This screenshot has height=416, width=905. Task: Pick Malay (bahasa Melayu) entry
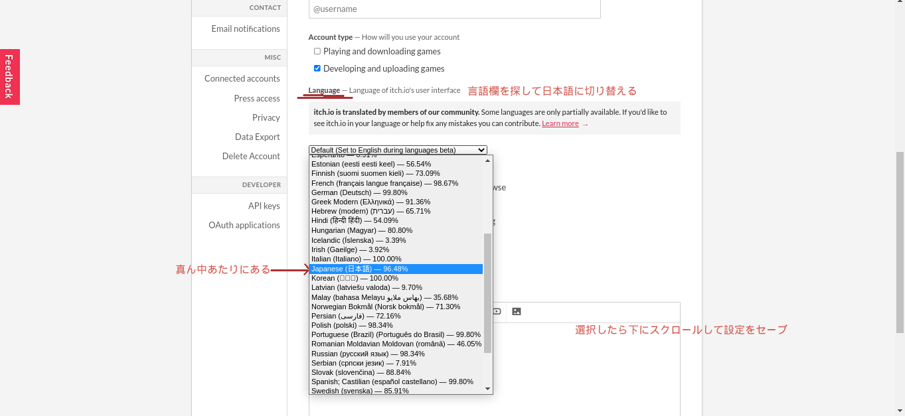(396, 297)
